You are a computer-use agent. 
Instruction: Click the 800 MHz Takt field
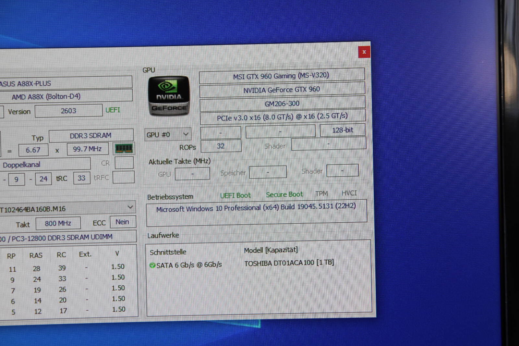pos(58,223)
